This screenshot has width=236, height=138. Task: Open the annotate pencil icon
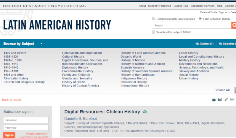[226, 99]
